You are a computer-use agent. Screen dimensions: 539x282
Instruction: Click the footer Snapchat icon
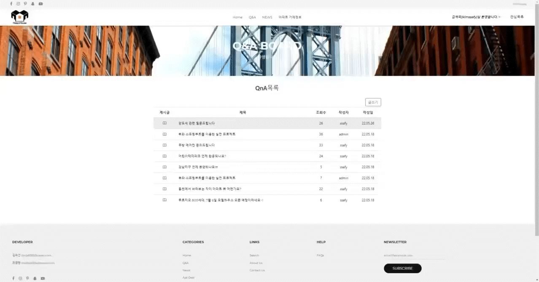point(35,278)
